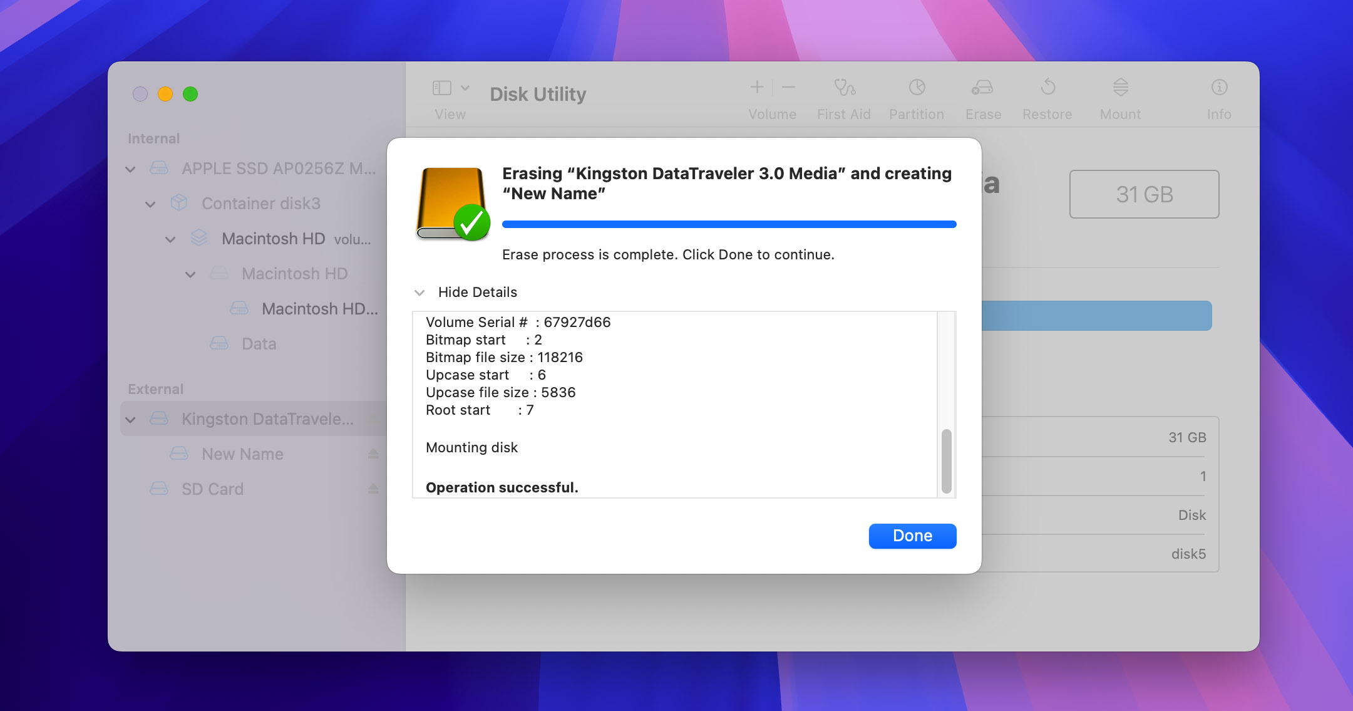Collapse the Macintosh HD volumes chevron
This screenshot has height=711, width=1353.
170,239
